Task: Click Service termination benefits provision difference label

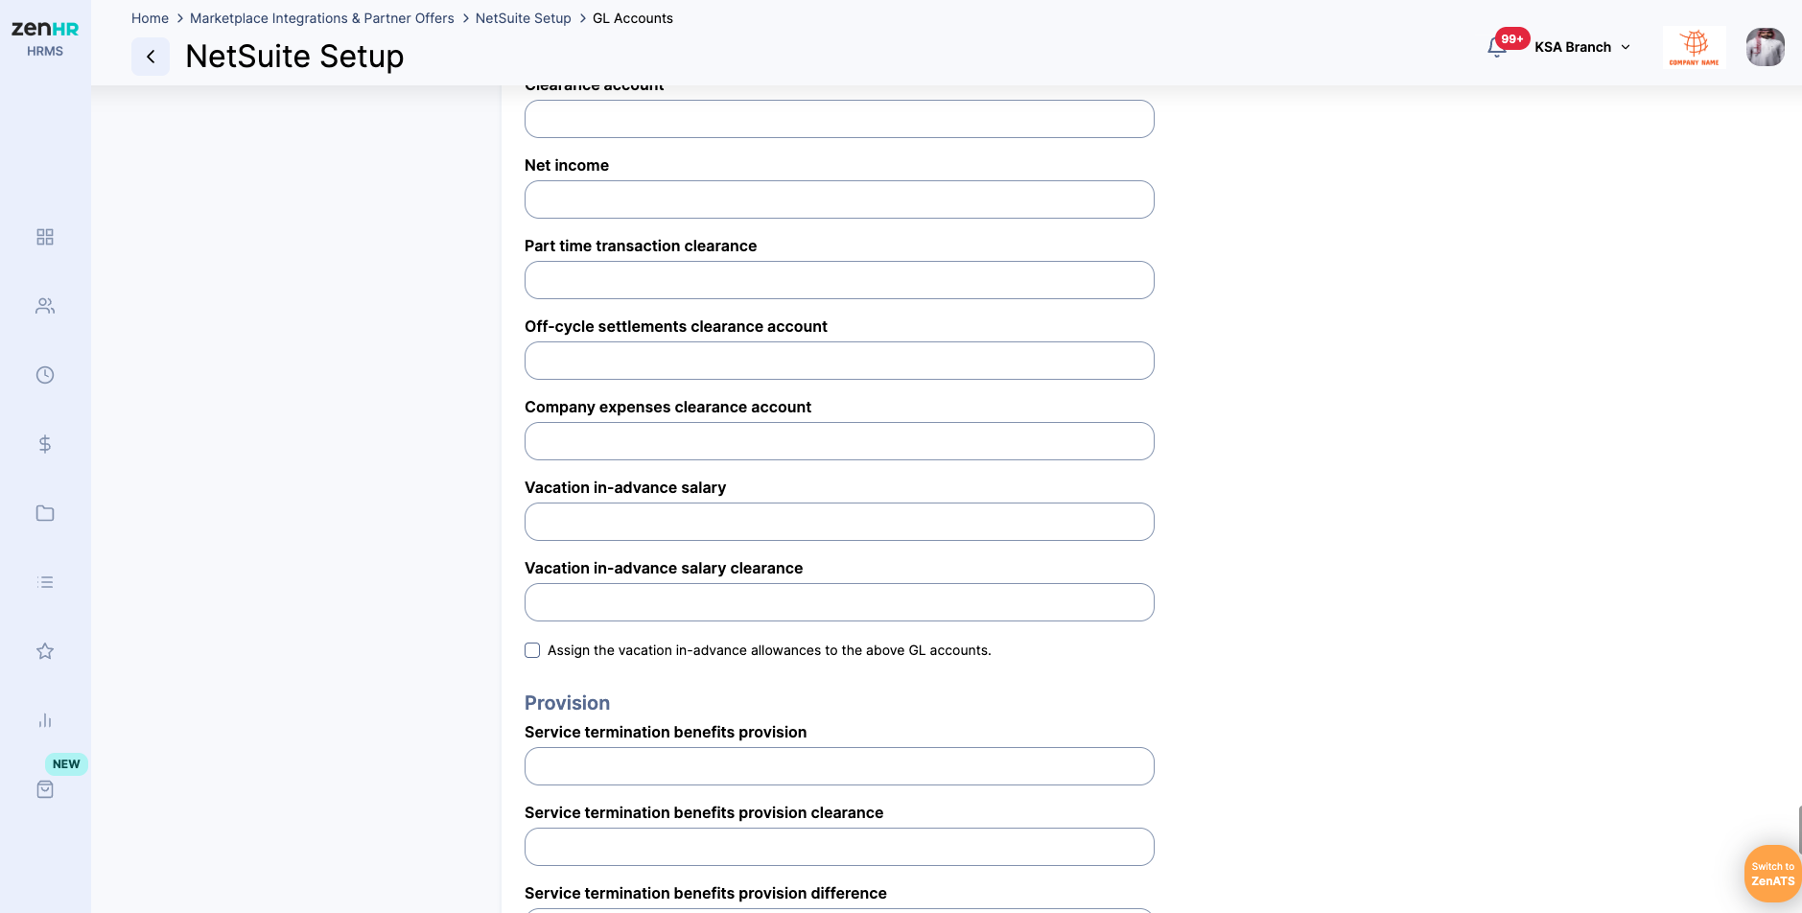Action: click(x=705, y=893)
